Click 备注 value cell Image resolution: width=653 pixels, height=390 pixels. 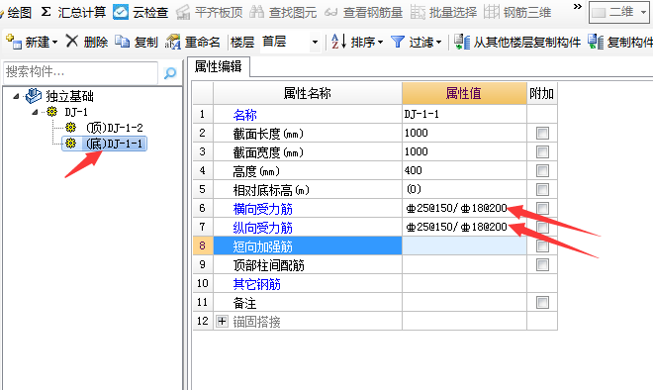[464, 302]
